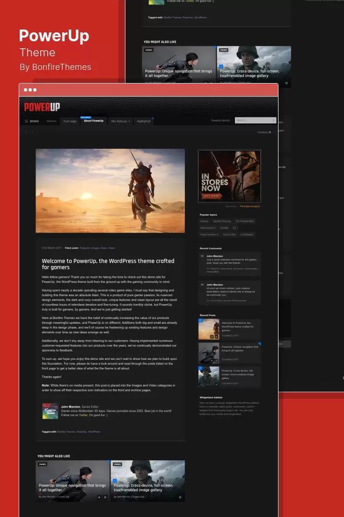The image size is (344, 517).
Task: Expand the Misc features dropdown menu
Action: [x=120, y=122]
